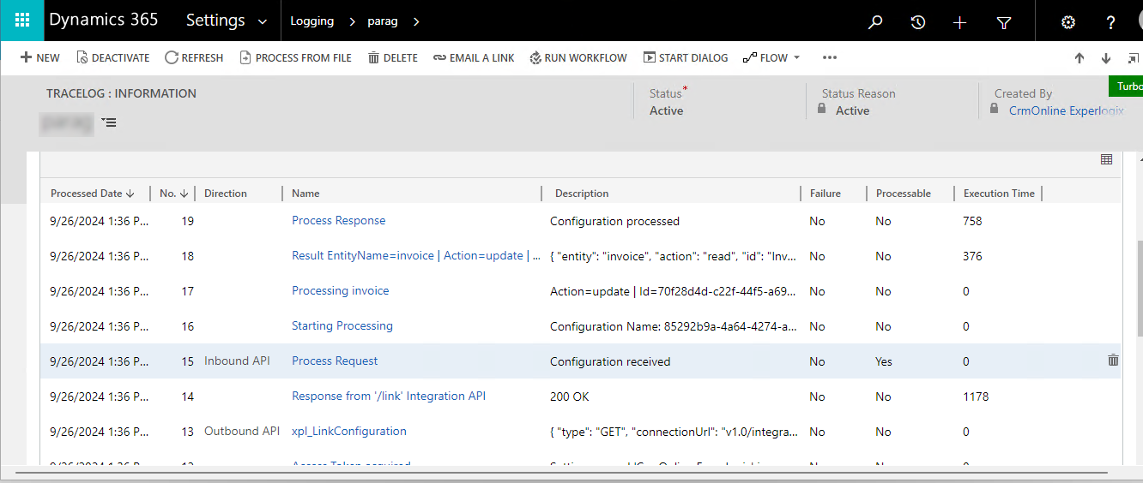Viewport: 1143px width, 483px height.
Task: Click the Name column header
Action: [x=305, y=194]
